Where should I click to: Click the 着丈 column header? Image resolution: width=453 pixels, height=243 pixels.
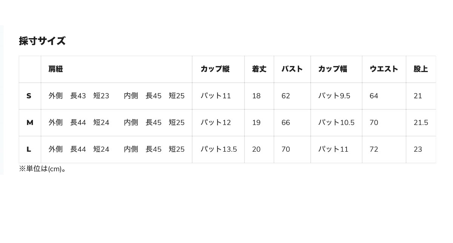click(259, 69)
